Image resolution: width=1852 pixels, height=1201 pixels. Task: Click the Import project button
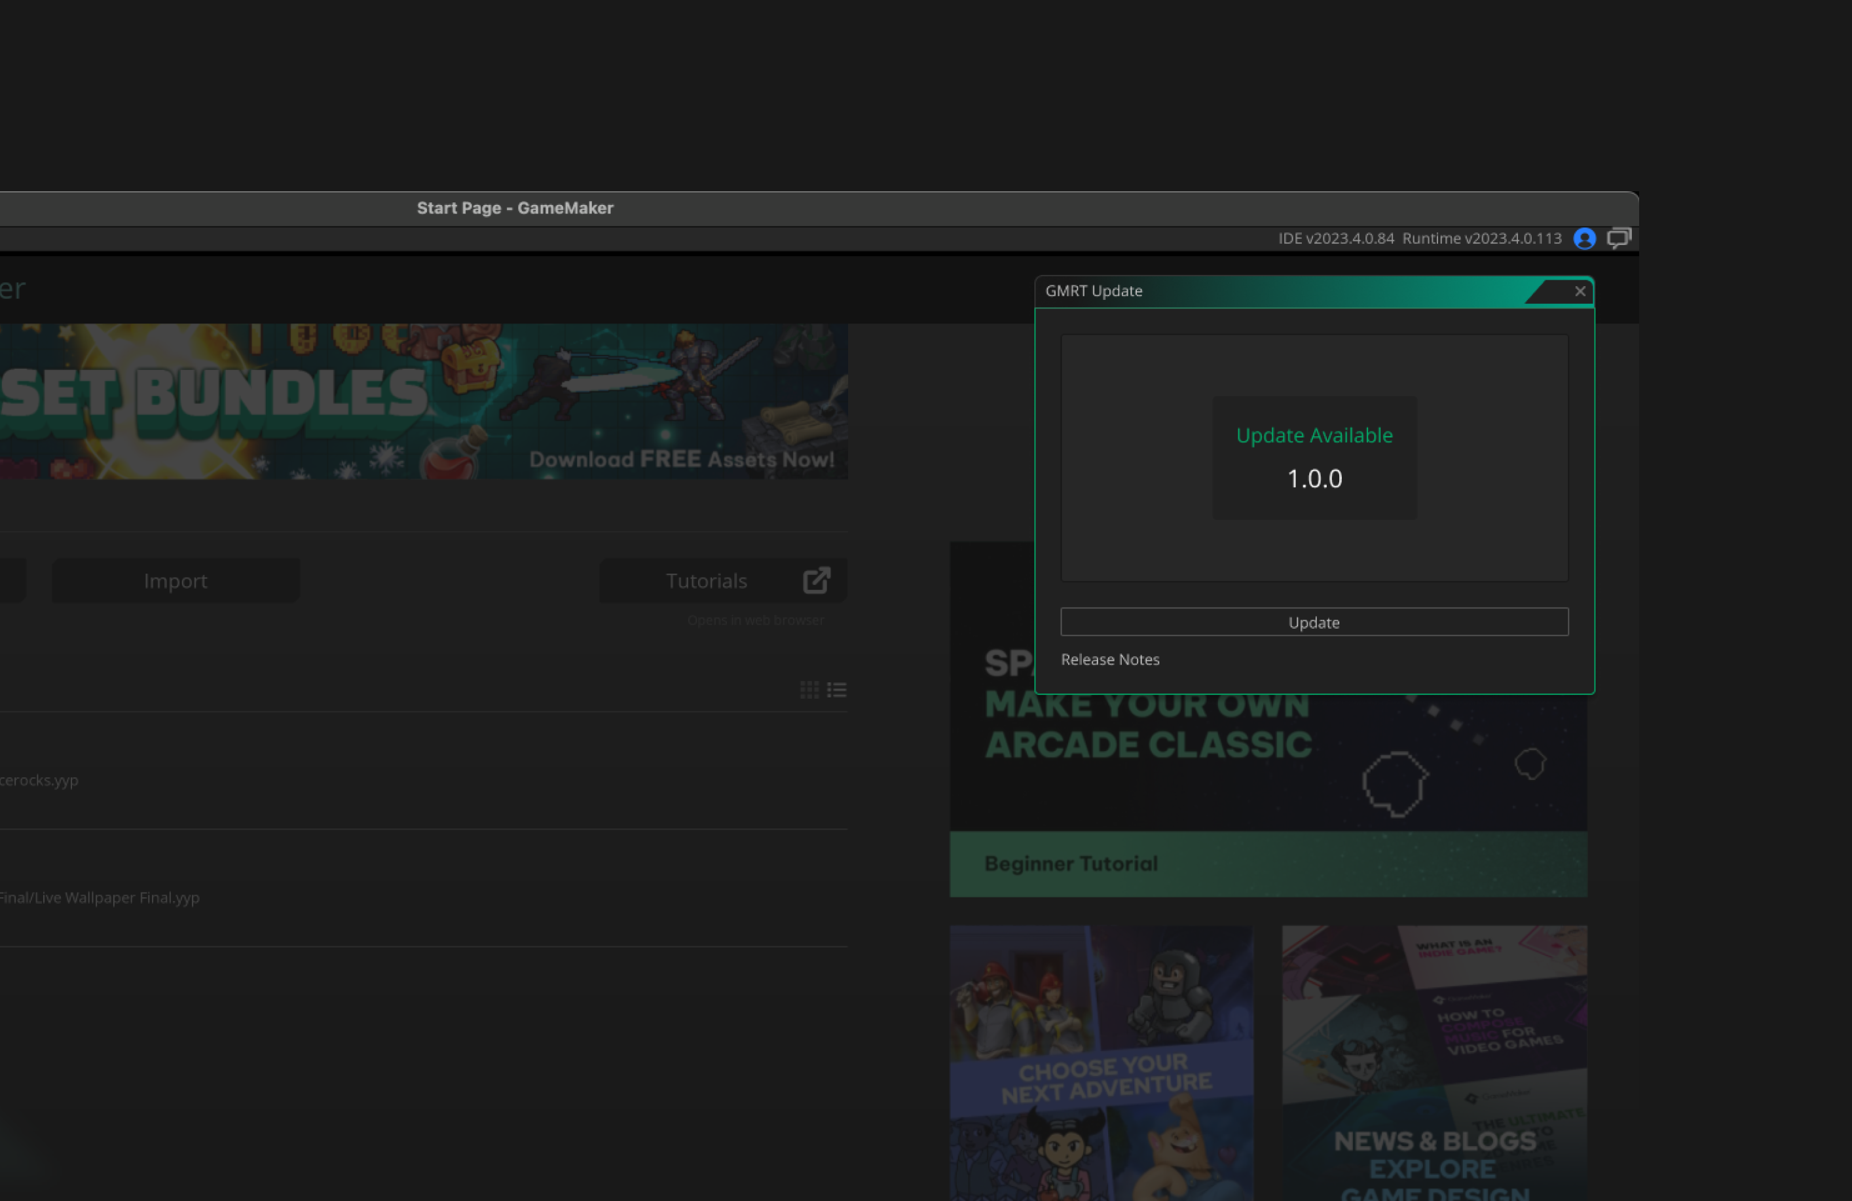[x=175, y=581]
